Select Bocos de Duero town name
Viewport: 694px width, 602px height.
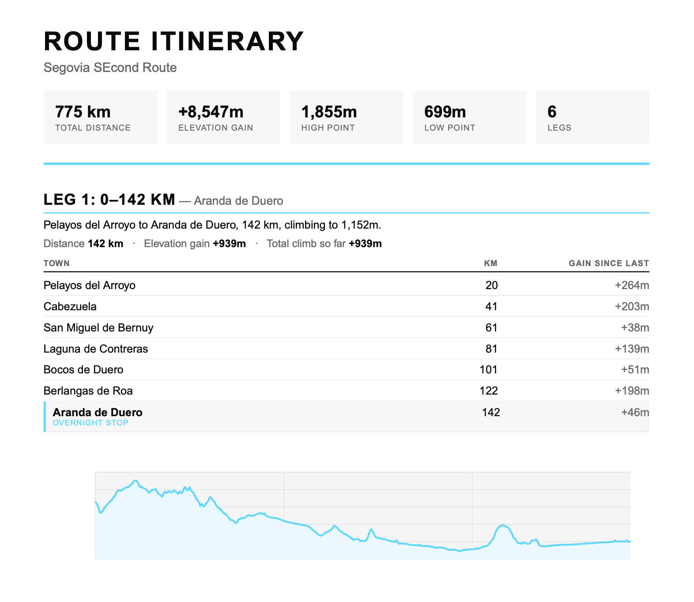click(x=83, y=370)
